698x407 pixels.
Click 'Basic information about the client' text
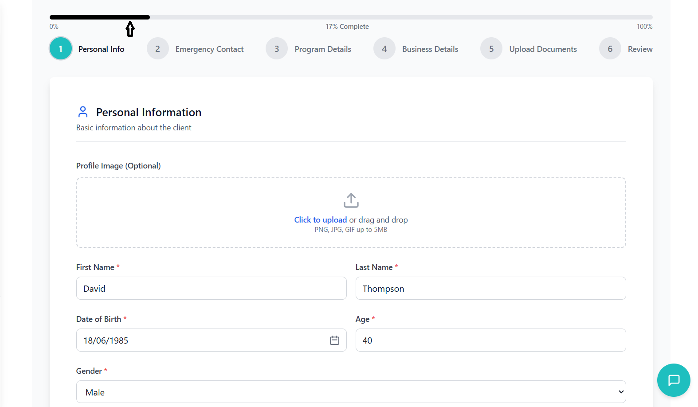tap(133, 128)
